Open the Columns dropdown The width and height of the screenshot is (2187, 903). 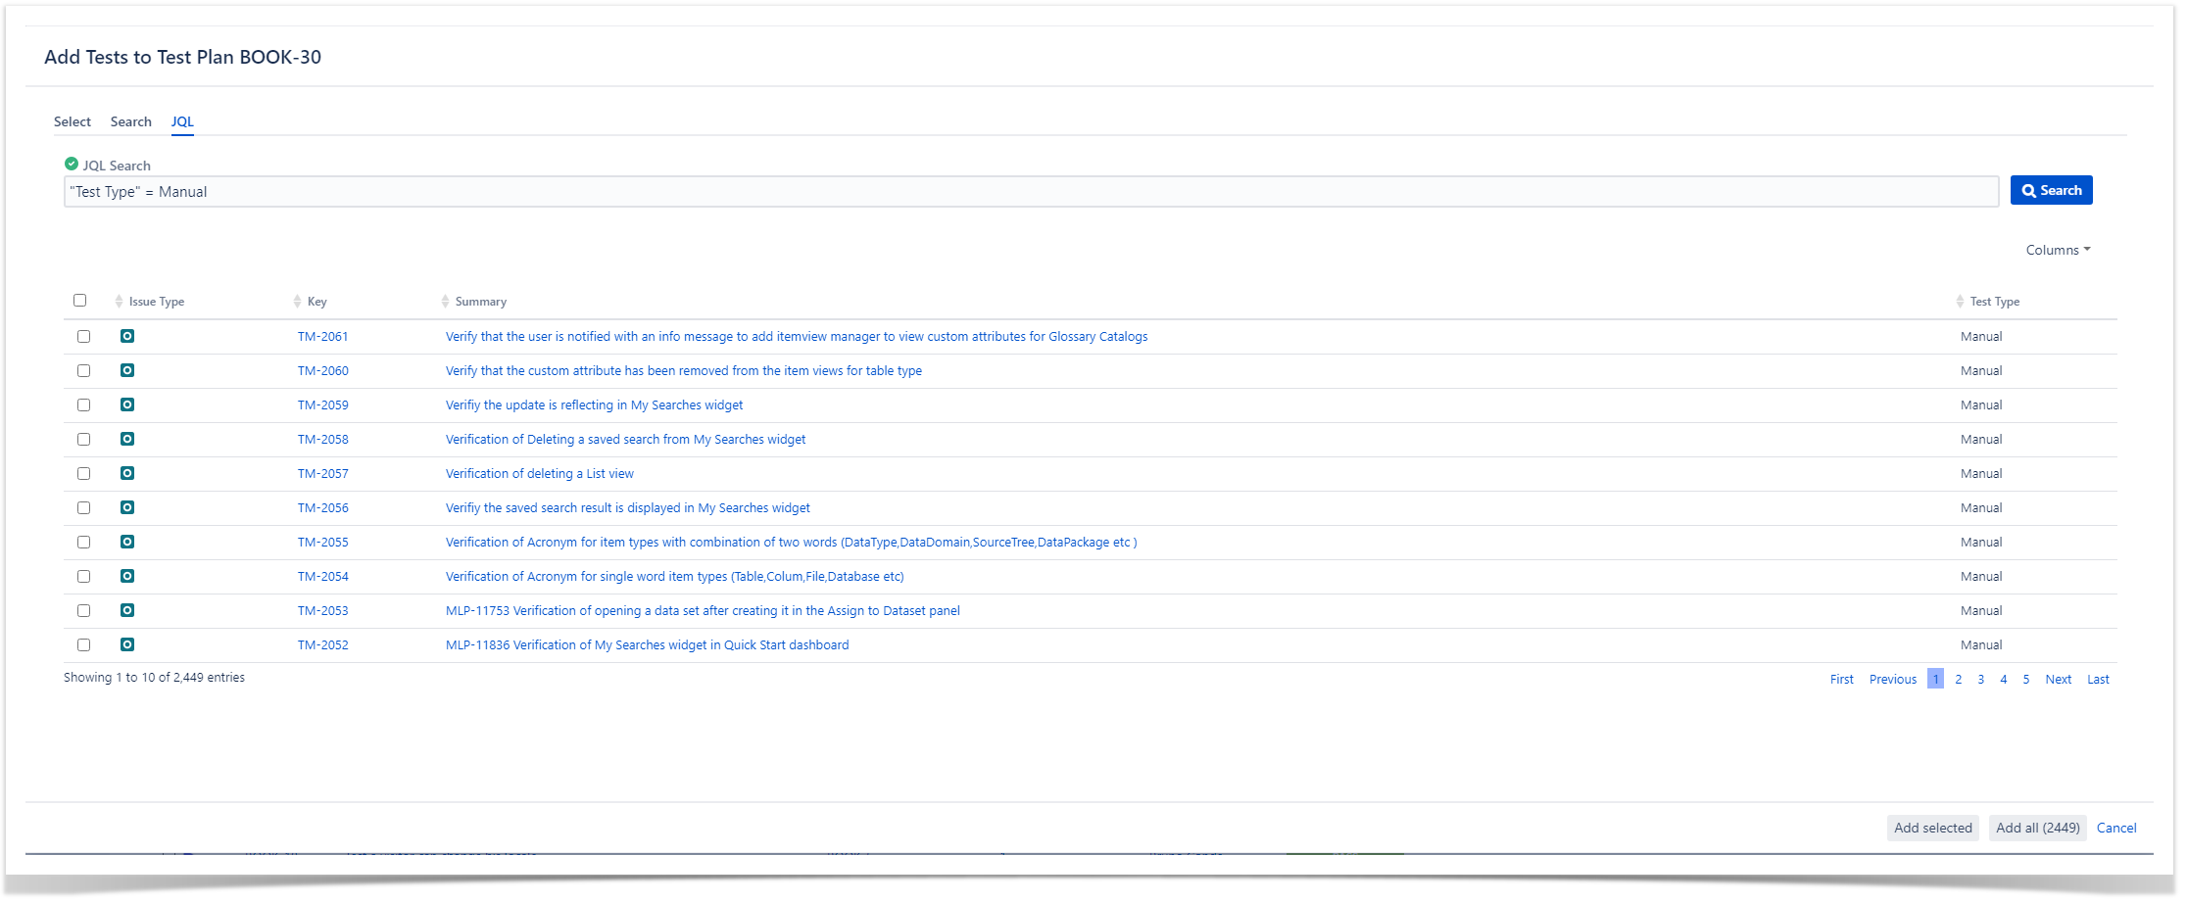tap(2058, 250)
